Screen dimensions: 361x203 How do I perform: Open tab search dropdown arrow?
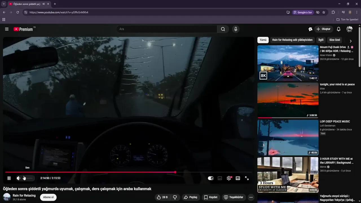click(4, 4)
